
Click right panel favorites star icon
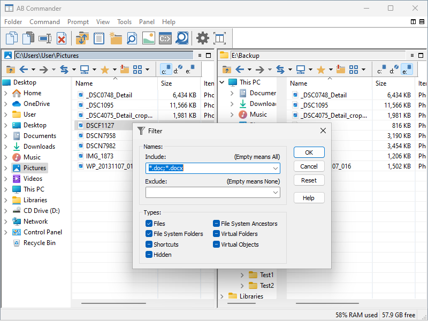tap(321, 70)
